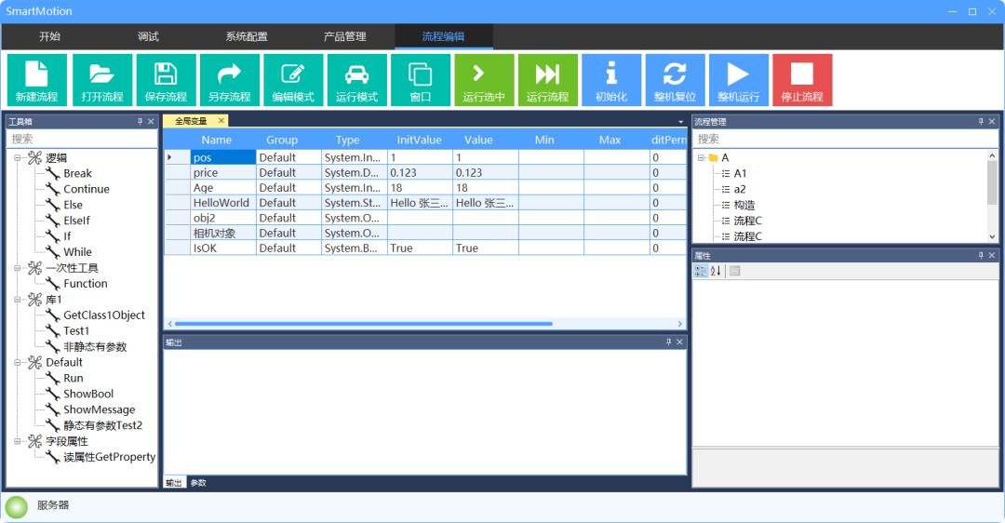Screen dimensions: 1005x523
Task: Click the 流程管理 vertical scrollbar down arrow
Action: click(992, 236)
